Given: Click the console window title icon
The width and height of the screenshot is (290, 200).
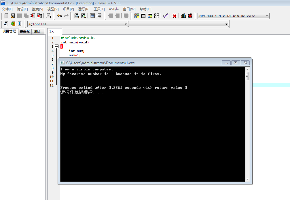Looking at the screenshot, I should (62, 63).
